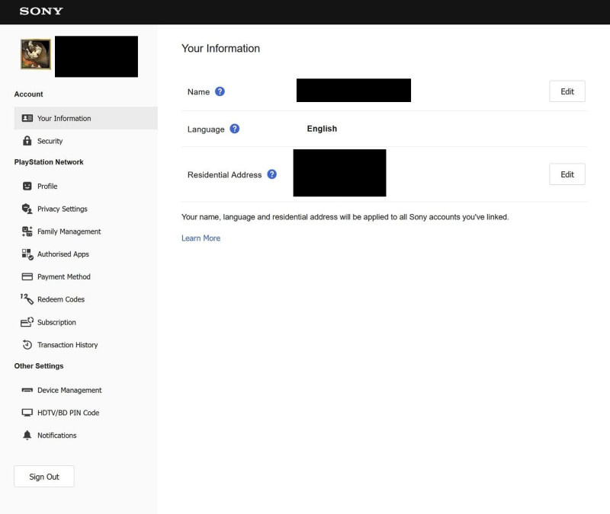Open Notifications settings
The image size is (610, 514).
[x=86, y=435]
